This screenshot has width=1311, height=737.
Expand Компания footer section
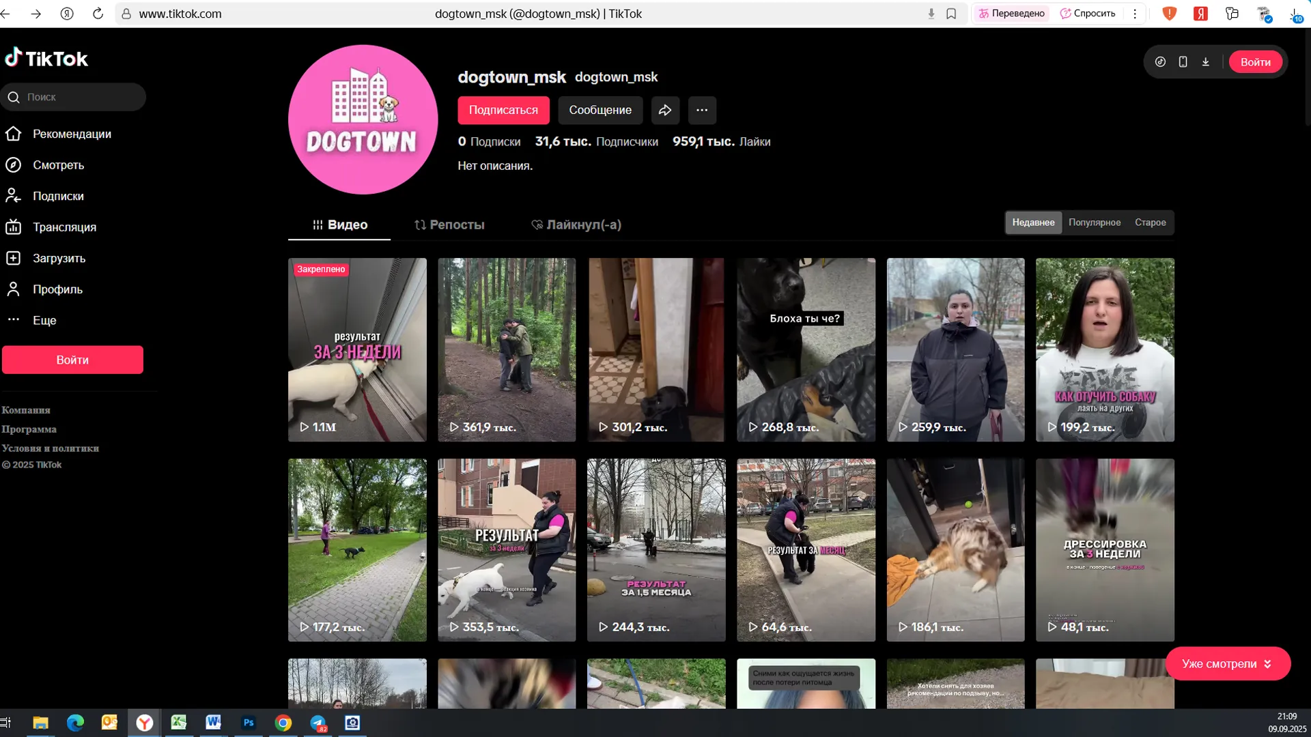coord(26,410)
